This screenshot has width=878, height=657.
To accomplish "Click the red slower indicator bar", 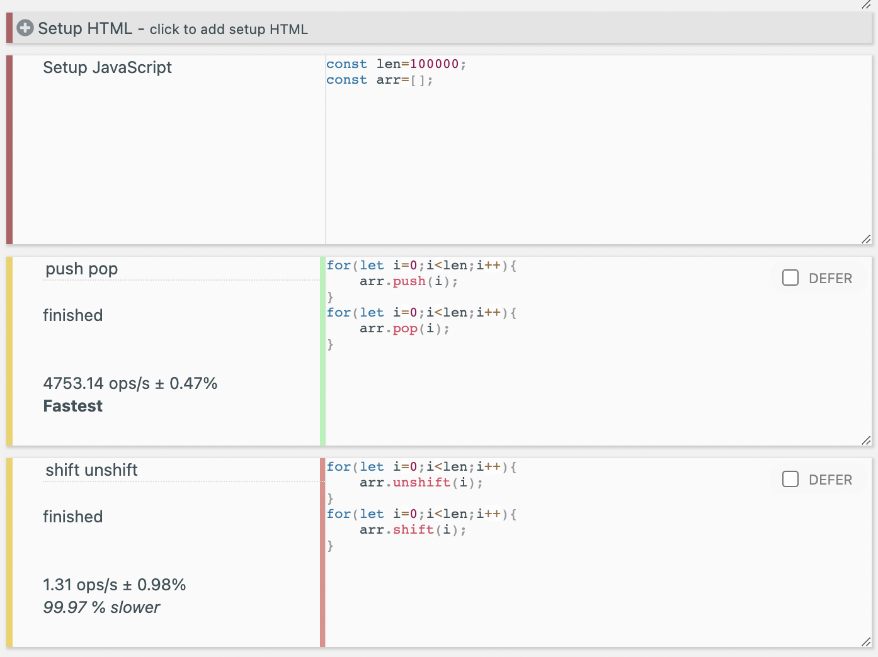I will coord(322,553).
